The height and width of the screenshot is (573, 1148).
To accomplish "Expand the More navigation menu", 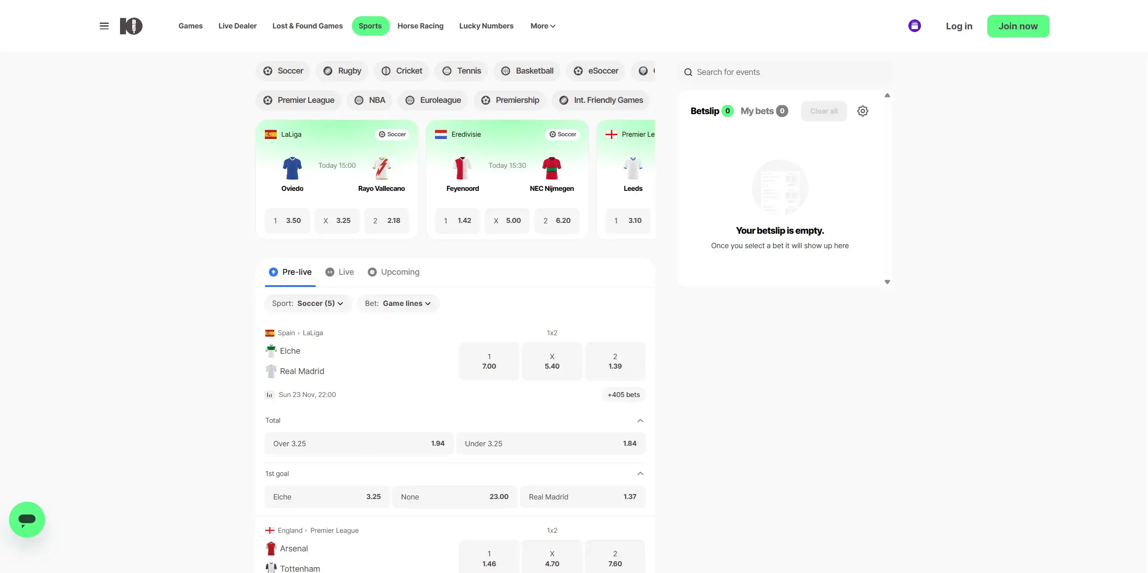I will (542, 26).
